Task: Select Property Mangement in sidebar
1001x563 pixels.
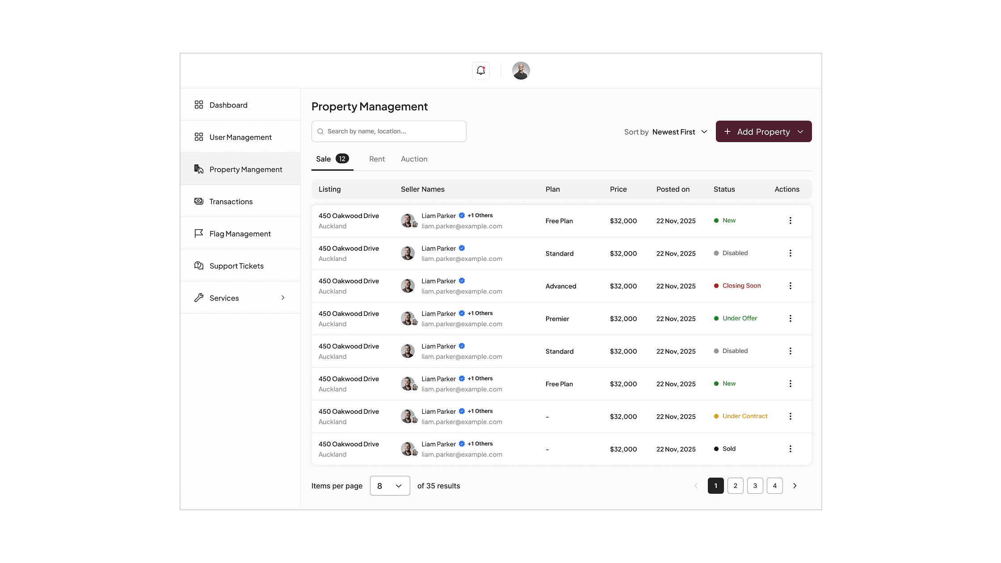Action: click(240, 169)
